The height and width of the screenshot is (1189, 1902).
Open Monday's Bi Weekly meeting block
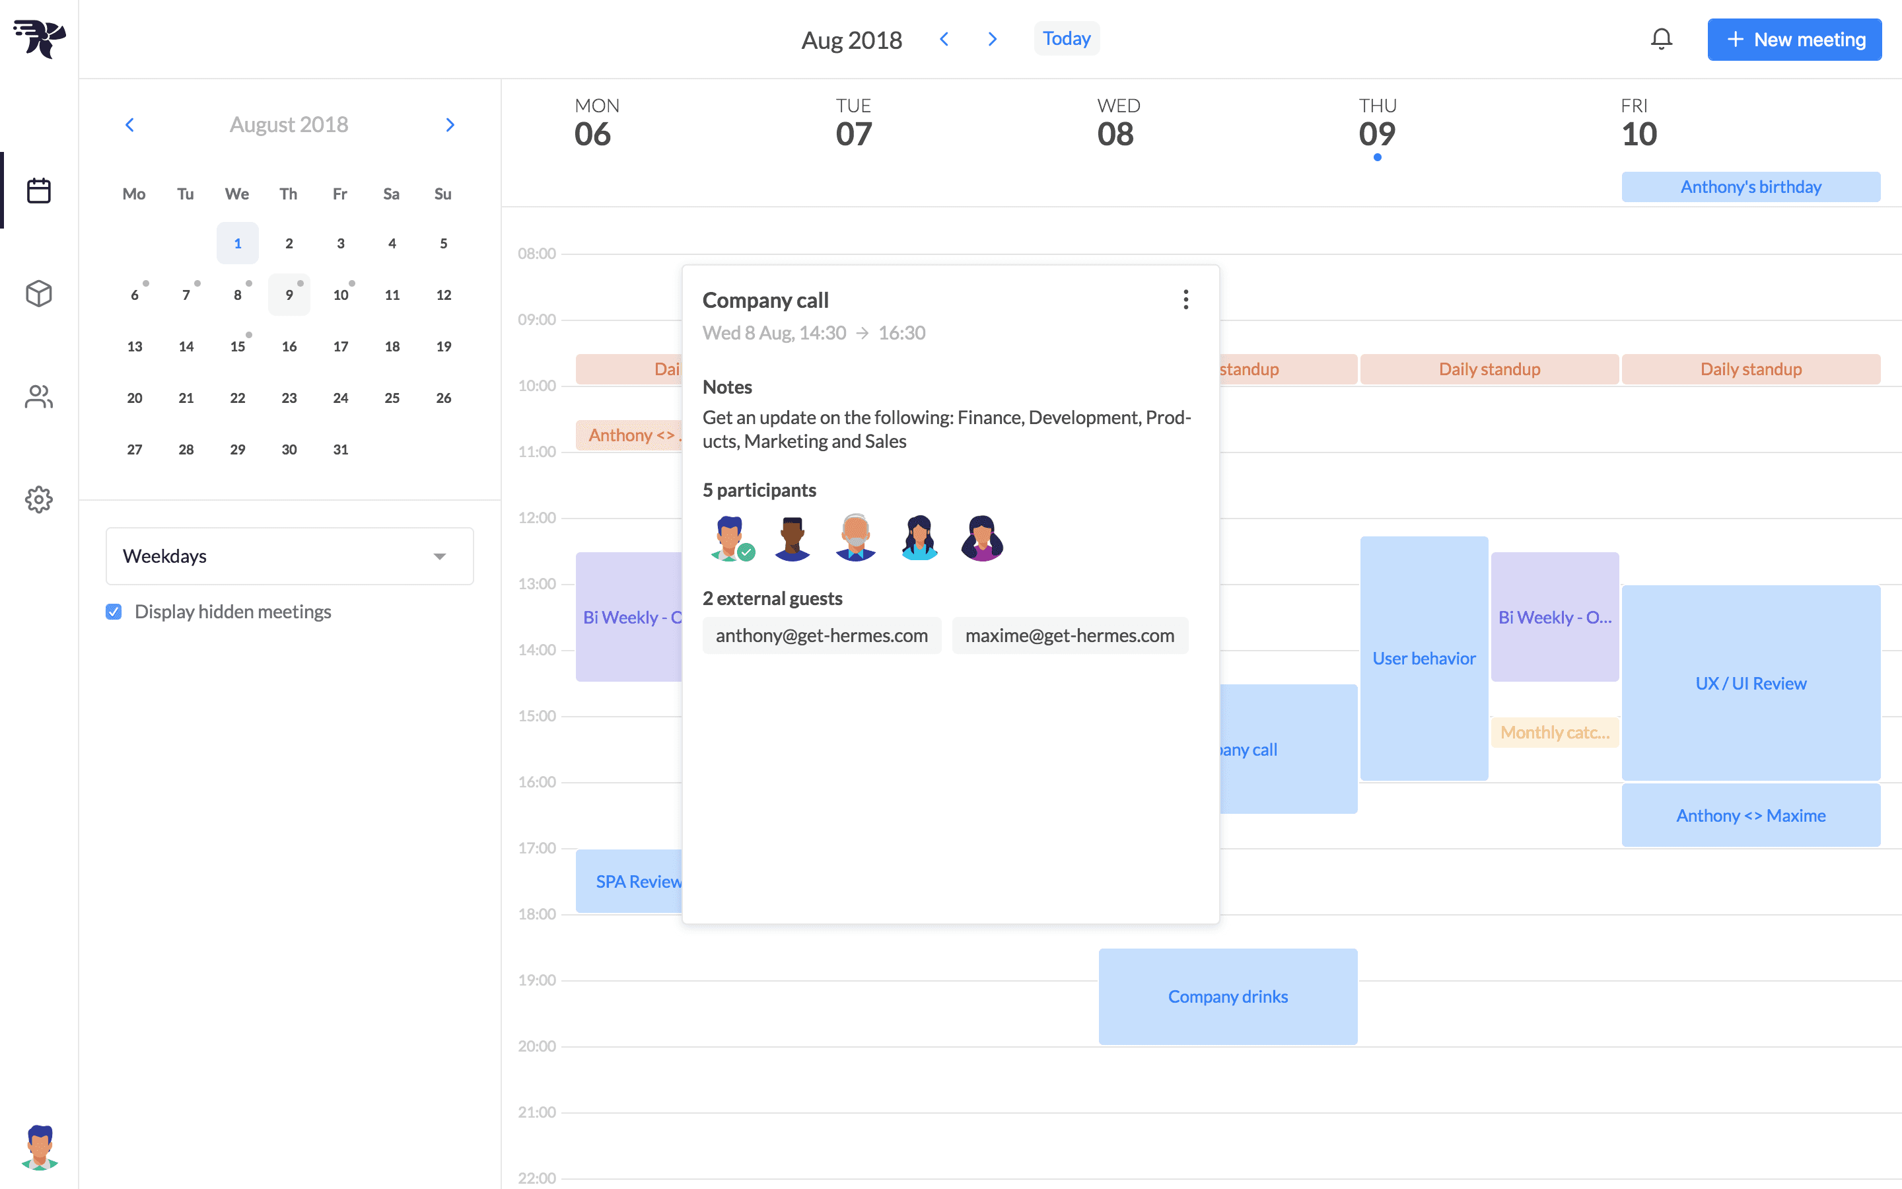point(629,618)
